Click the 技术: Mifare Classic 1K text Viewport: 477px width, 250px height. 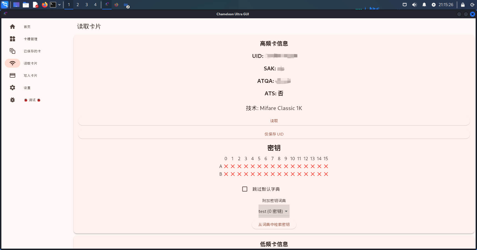274,108
